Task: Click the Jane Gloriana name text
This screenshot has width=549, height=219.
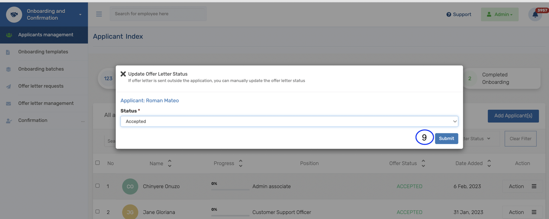Action: 159,212
